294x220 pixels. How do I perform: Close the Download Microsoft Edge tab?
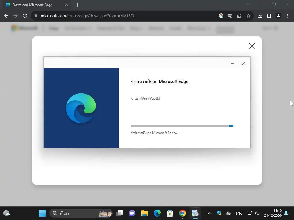[x=67, y=5]
